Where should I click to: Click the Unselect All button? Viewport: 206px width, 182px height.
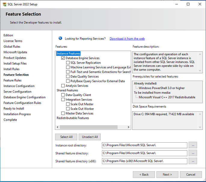90,137
